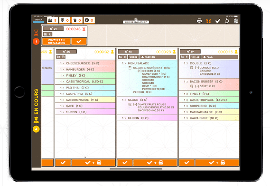Expand Glace options note icon

(x=130, y=104)
